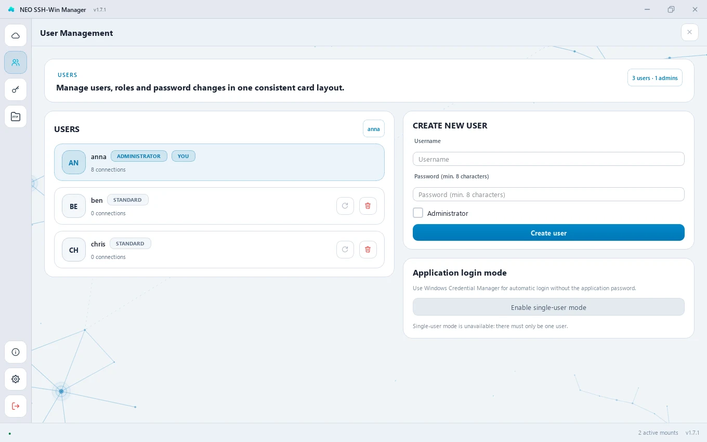Reset password for user chris
Viewport: 707px width, 442px height.
tap(345, 250)
